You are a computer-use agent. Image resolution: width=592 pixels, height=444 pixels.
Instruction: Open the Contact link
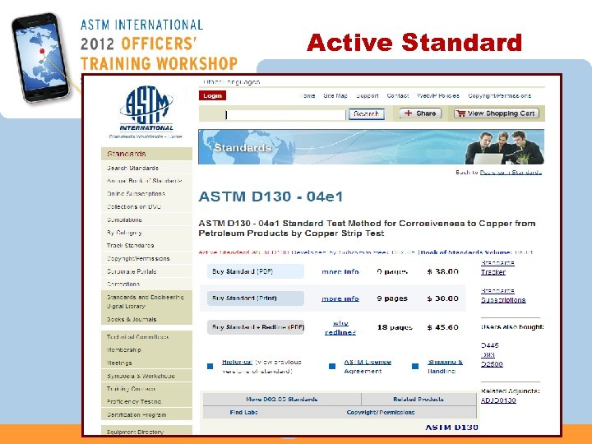click(x=398, y=96)
